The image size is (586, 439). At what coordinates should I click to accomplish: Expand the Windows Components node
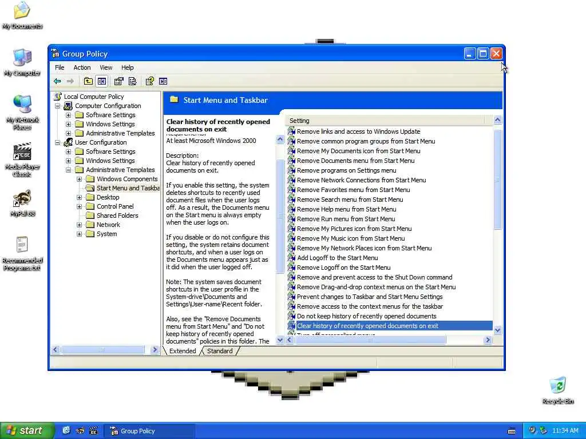[79, 179]
